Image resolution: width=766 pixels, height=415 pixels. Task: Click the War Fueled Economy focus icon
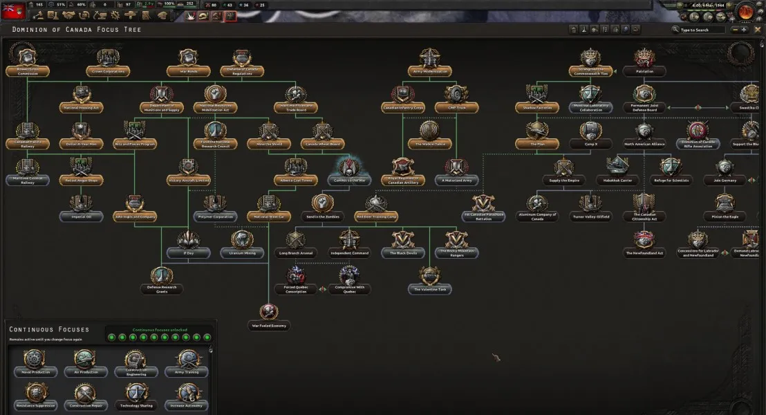tap(269, 311)
